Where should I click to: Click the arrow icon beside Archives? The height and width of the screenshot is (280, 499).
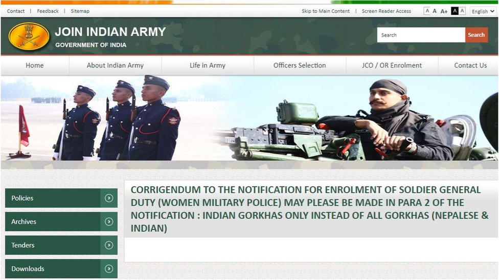[109, 221]
